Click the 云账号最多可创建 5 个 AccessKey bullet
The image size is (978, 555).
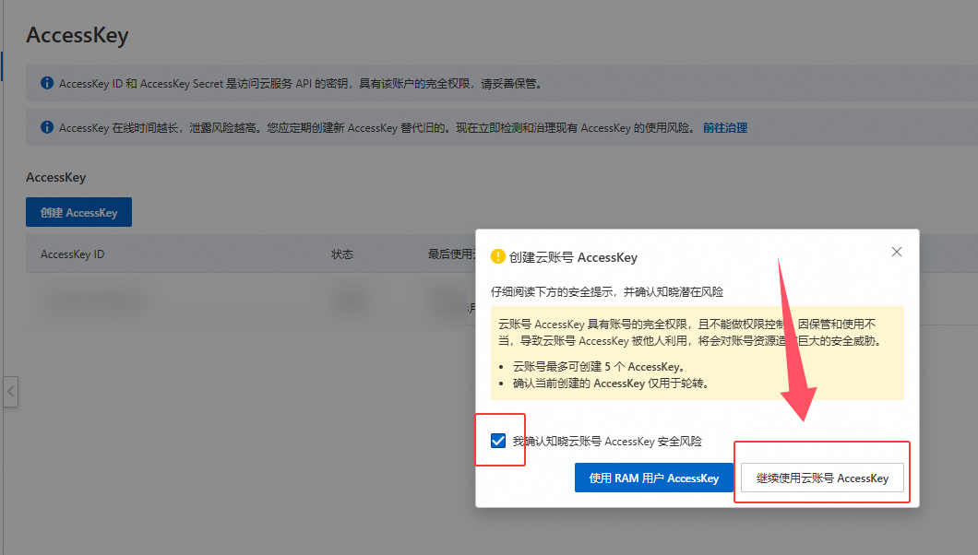pyautogui.click(x=600, y=366)
